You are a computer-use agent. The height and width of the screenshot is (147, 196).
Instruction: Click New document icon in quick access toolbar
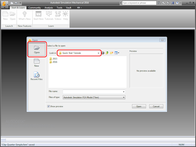[12, 3]
